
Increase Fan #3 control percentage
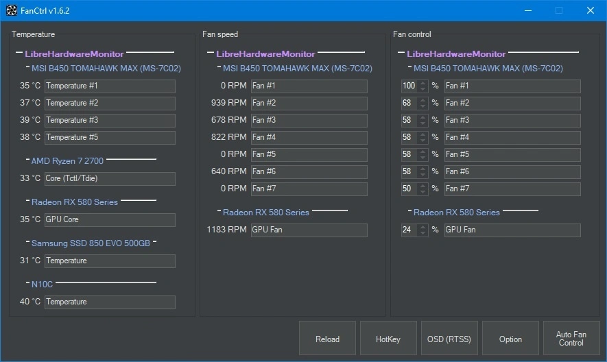coord(422,117)
